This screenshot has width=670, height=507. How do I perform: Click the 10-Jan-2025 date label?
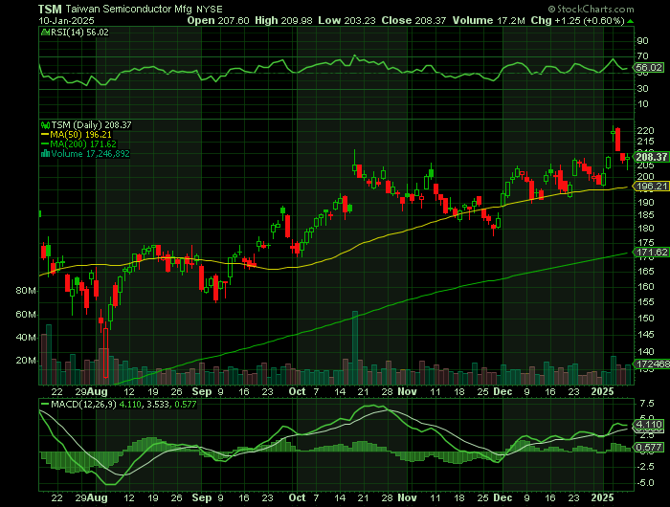click(x=66, y=20)
